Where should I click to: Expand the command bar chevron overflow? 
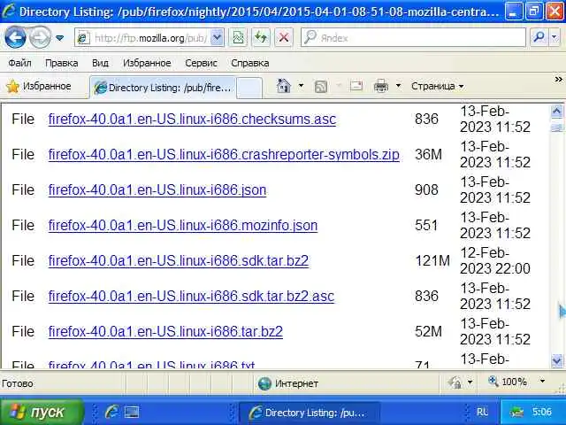pos(558,79)
